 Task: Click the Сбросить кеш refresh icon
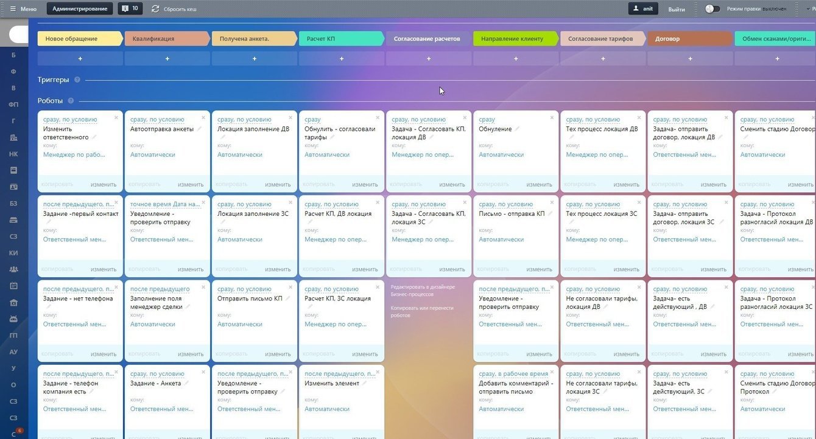tap(155, 9)
